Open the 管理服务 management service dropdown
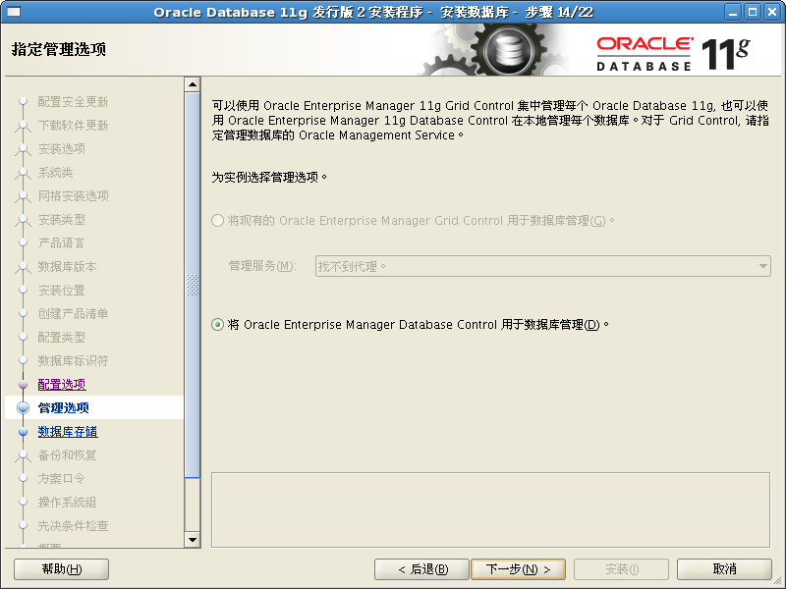The image size is (786, 589). click(763, 265)
